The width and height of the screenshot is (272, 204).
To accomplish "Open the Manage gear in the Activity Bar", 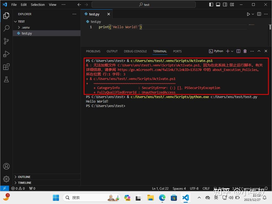I will (6, 179).
